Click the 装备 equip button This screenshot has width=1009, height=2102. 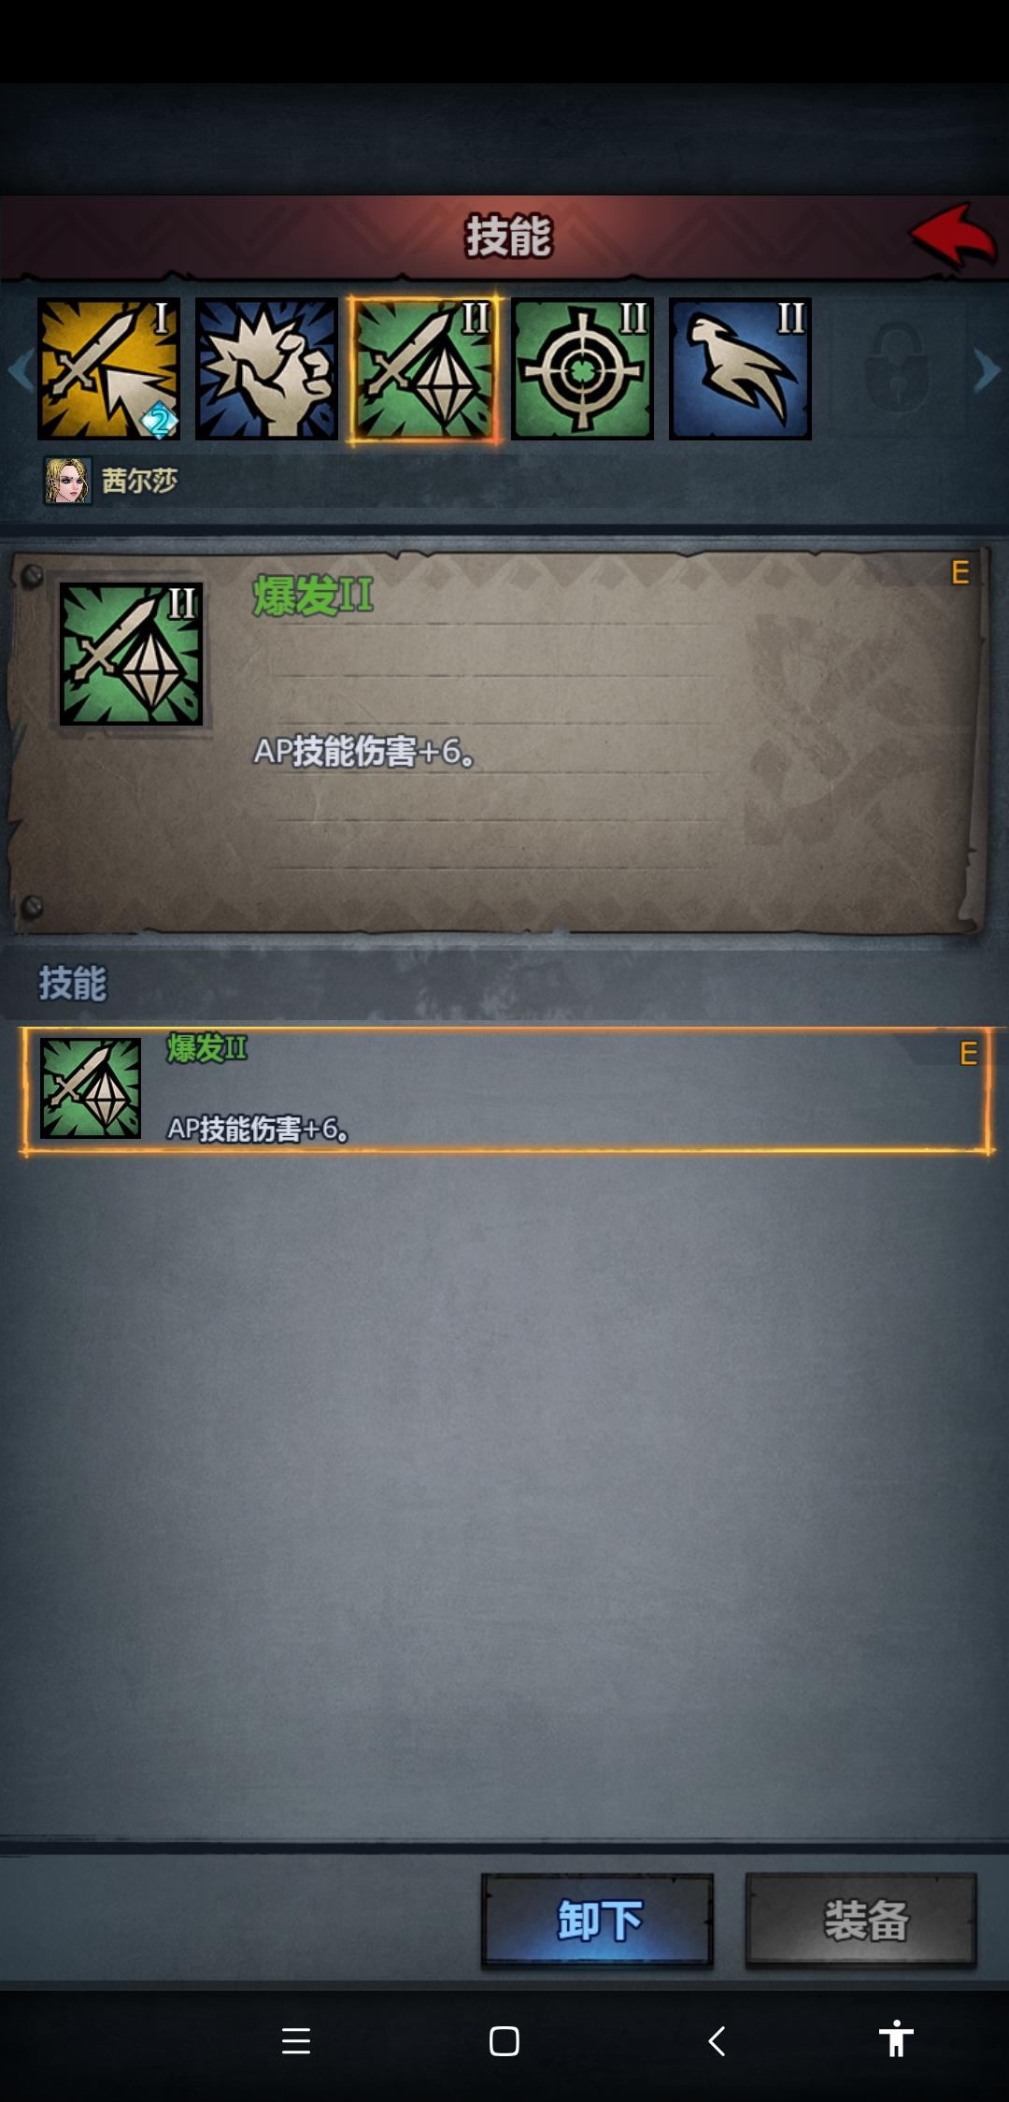pos(861,1921)
